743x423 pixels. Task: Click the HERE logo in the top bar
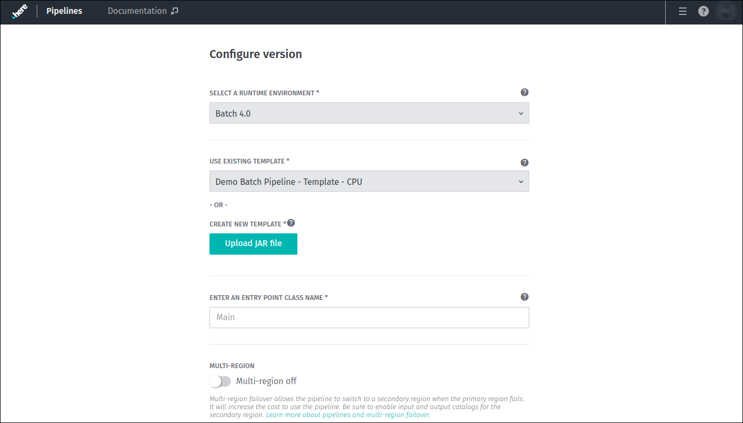coord(20,11)
